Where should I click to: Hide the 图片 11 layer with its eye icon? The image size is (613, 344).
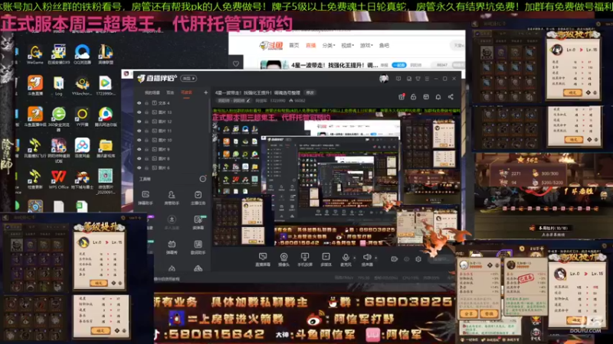click(x=139, y=131)
